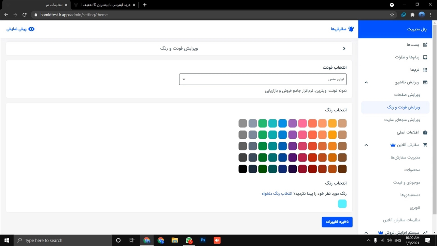
Task: Bookmark this page with star icon
Action: (x=392, y=15)
